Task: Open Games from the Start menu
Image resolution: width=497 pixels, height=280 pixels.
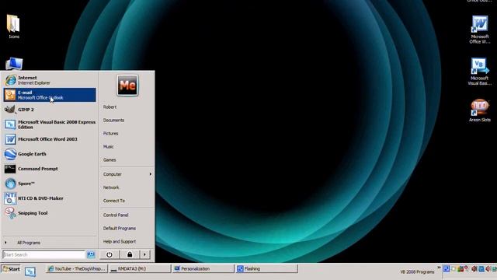Action: click(x=109, y=160)
